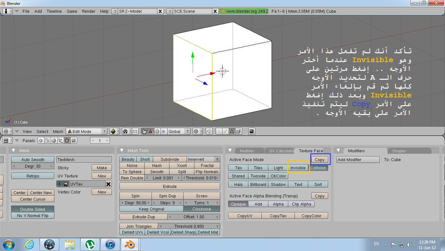Screen dimensions: 445x251
Task: Click the Add Modifier button
Action: (x=358, y=159)
